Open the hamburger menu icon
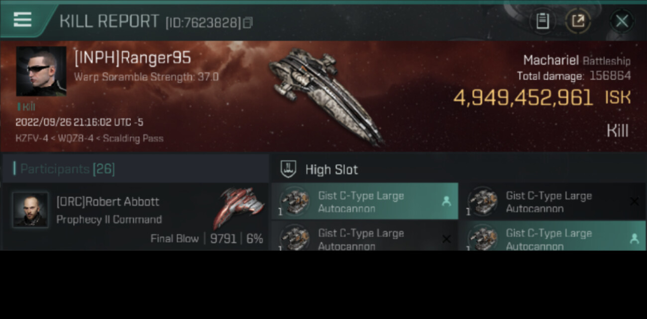This screenshot has width=647, height=319. click(22, 19)
